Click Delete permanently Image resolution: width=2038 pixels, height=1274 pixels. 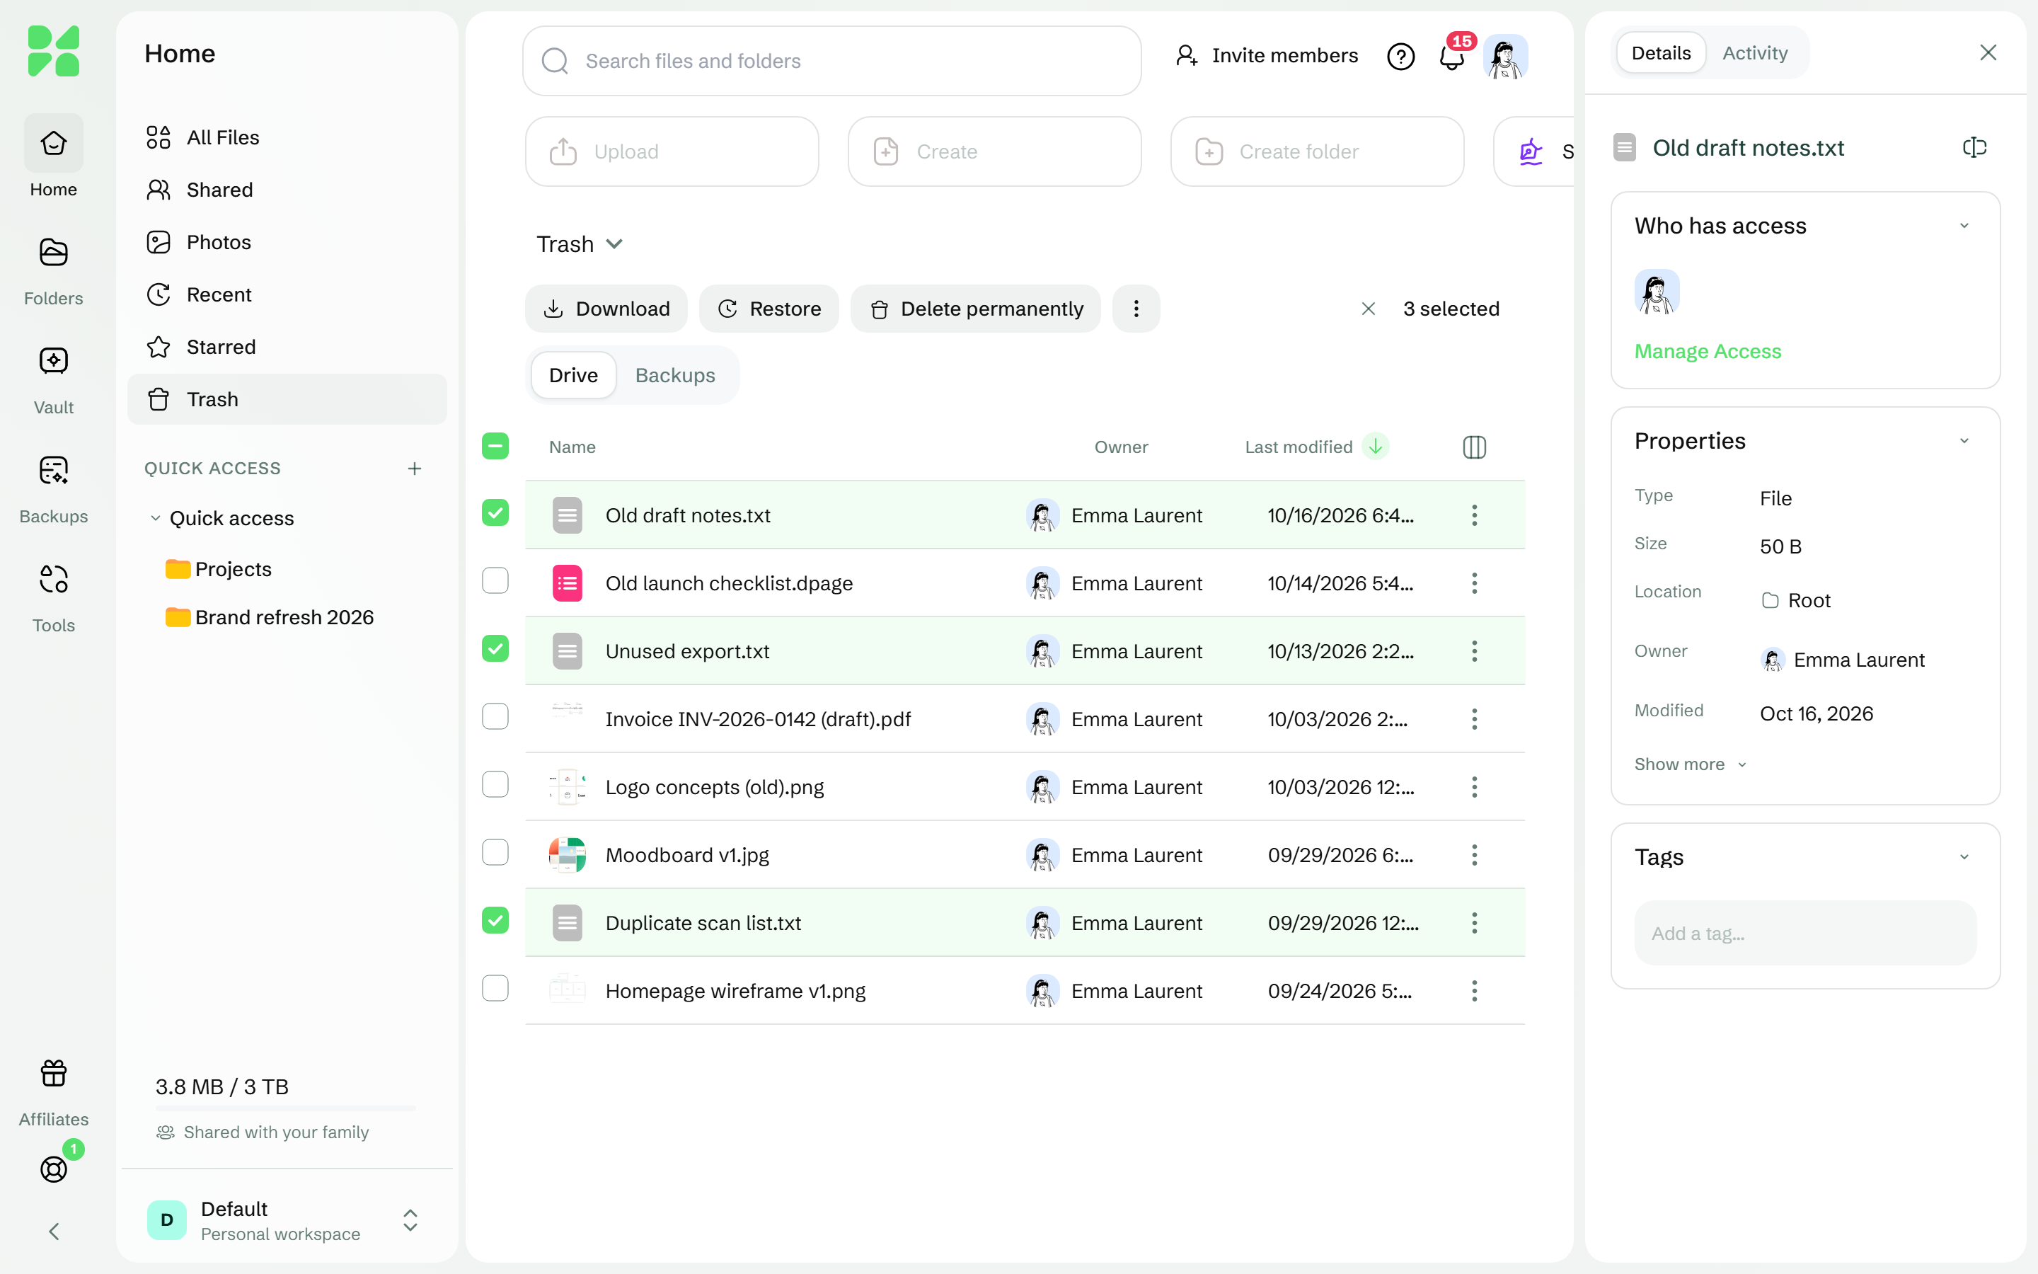click(975, 309)
